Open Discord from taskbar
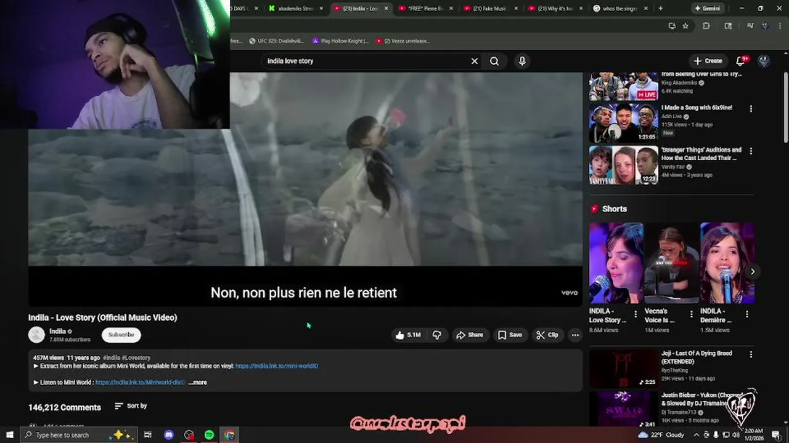 coord(169,435)
